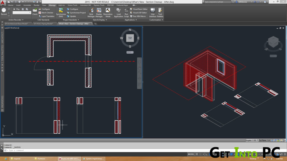Switch to the Express Tools ribbon tab
This screenshot has height=161, width=287.
(99, 5)
